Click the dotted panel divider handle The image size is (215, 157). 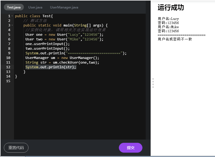(153, 83)
